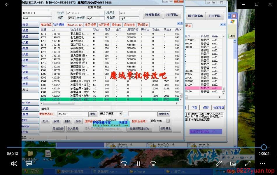Screen dimensions: 277x175
Task: Select the 物价编辑 tab
Action: point(59,25)
